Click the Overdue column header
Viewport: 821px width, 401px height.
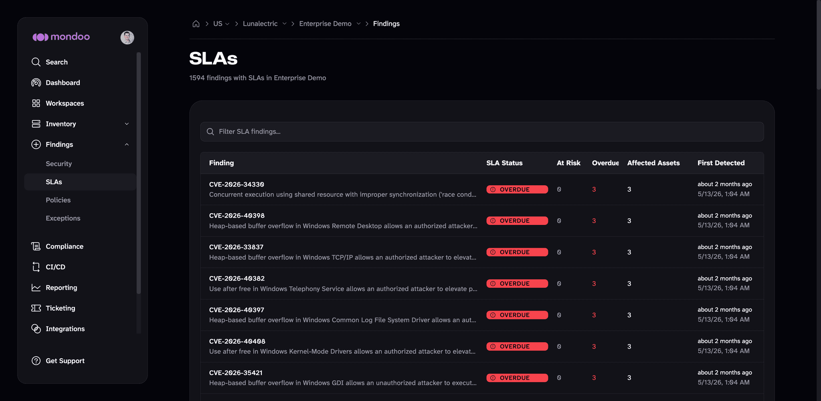coord(605,163)
